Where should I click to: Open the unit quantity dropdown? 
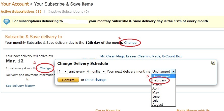coord(63,71)
